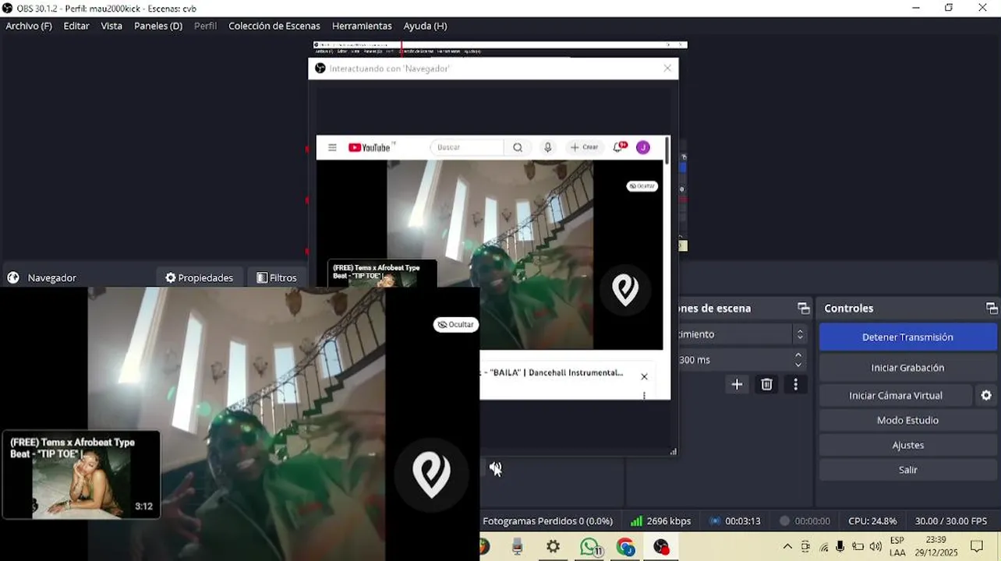The image size is (1001, 561).
Task: Click Salir to exit OBS
Action: pyautogui.click(x=907, y=471)
